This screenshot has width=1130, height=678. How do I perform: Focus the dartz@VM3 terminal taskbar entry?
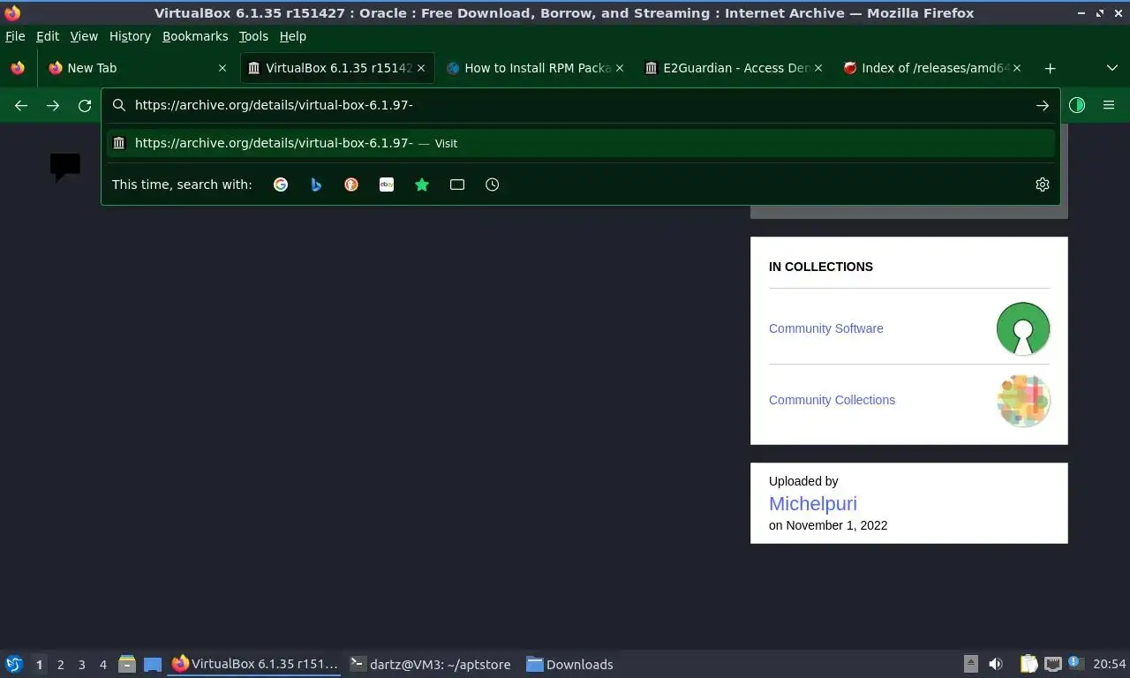(x=431, y=664)
